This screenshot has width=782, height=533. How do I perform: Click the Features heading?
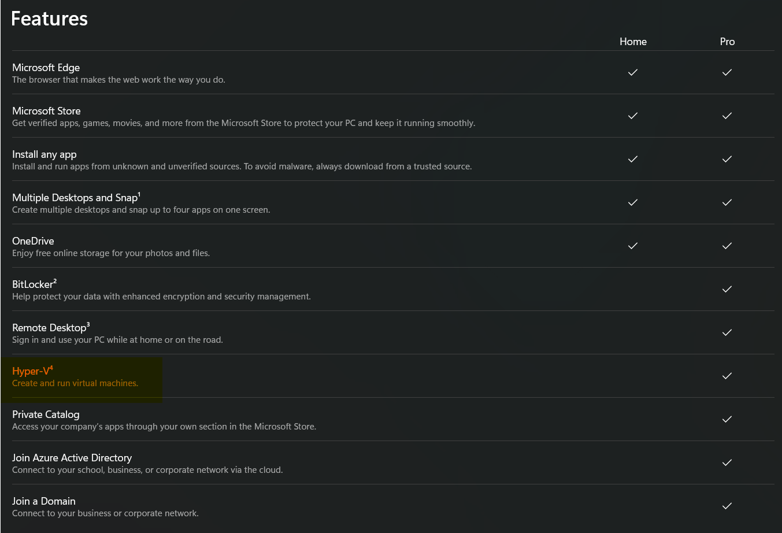pyautogui.click(x=50, y=19)
